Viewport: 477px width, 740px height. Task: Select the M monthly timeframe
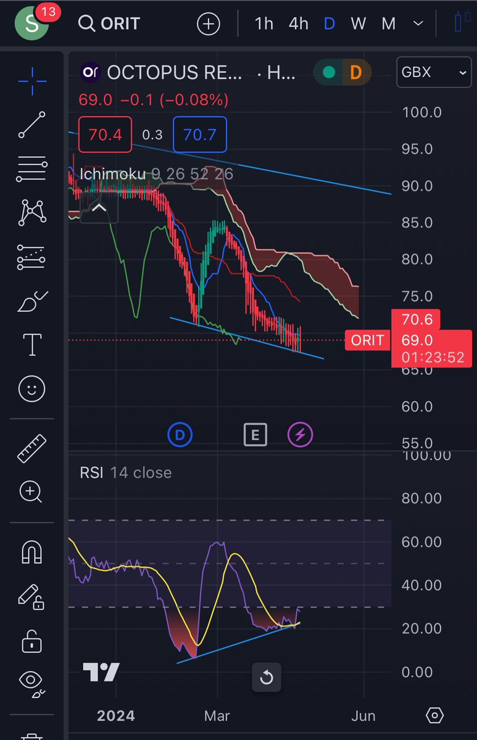click(x=388, y=24)
